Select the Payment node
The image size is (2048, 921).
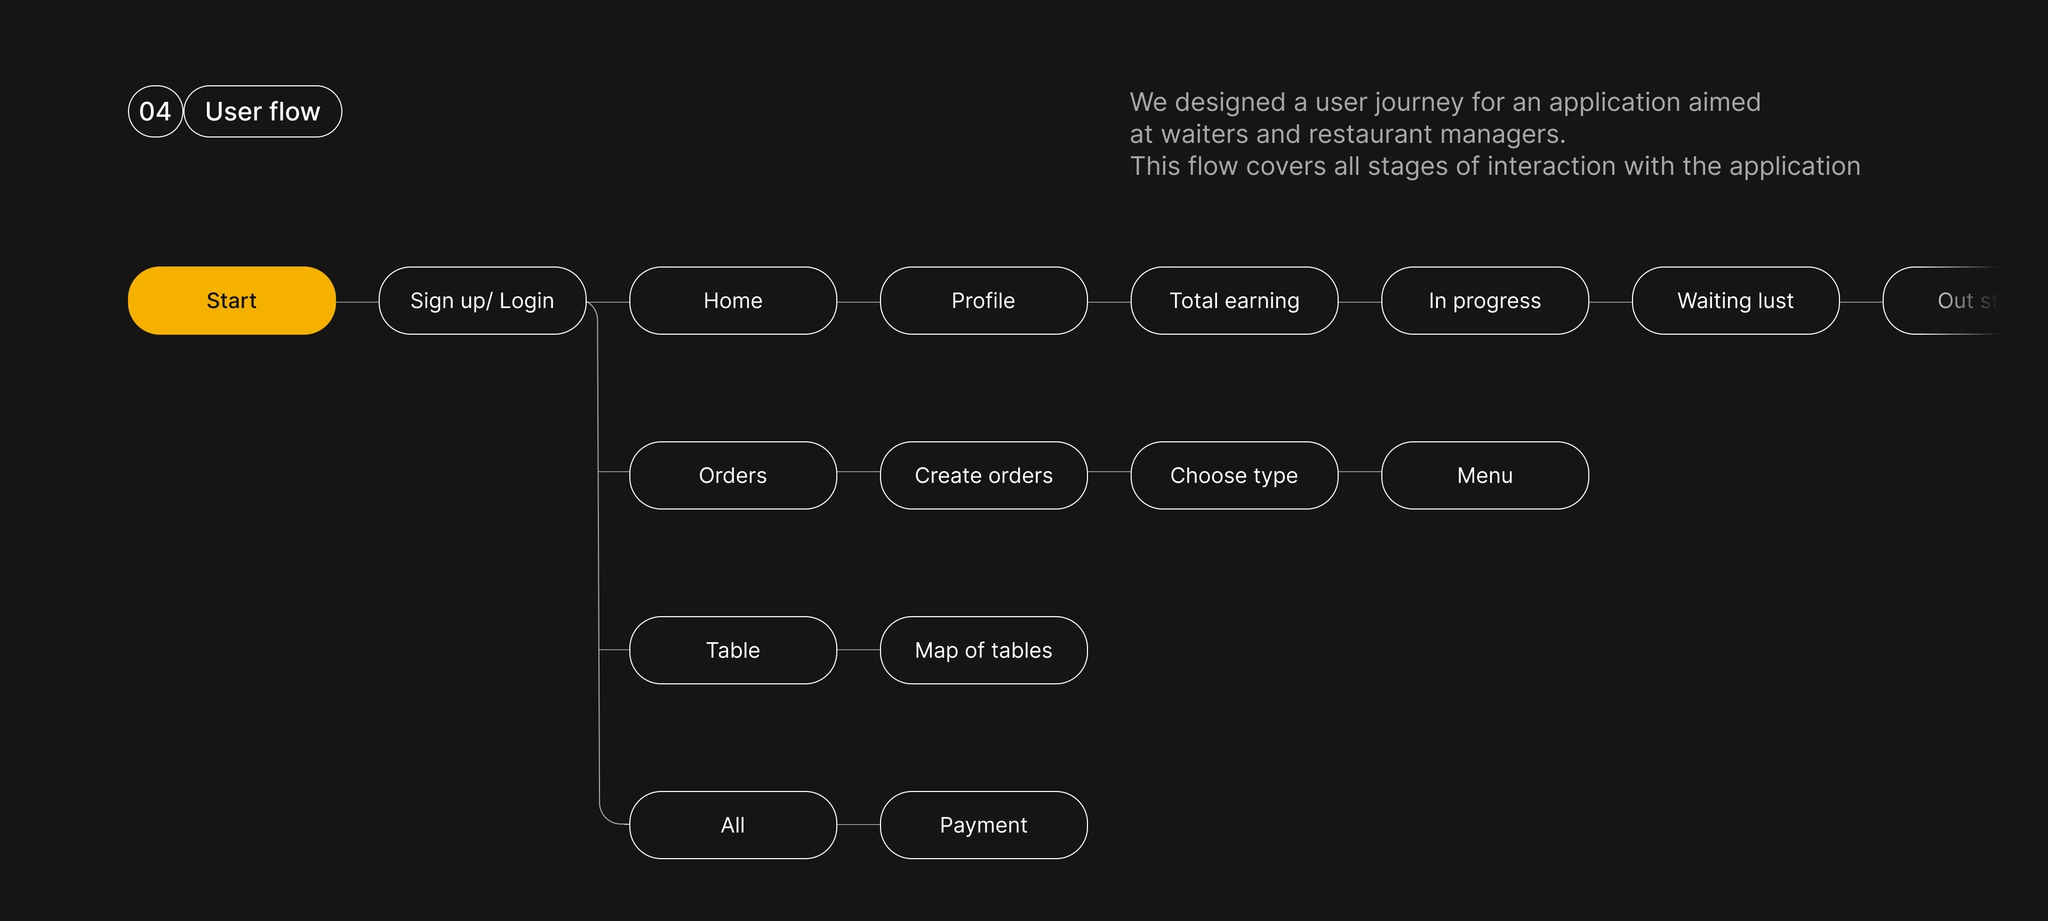[x=983, y=825]
